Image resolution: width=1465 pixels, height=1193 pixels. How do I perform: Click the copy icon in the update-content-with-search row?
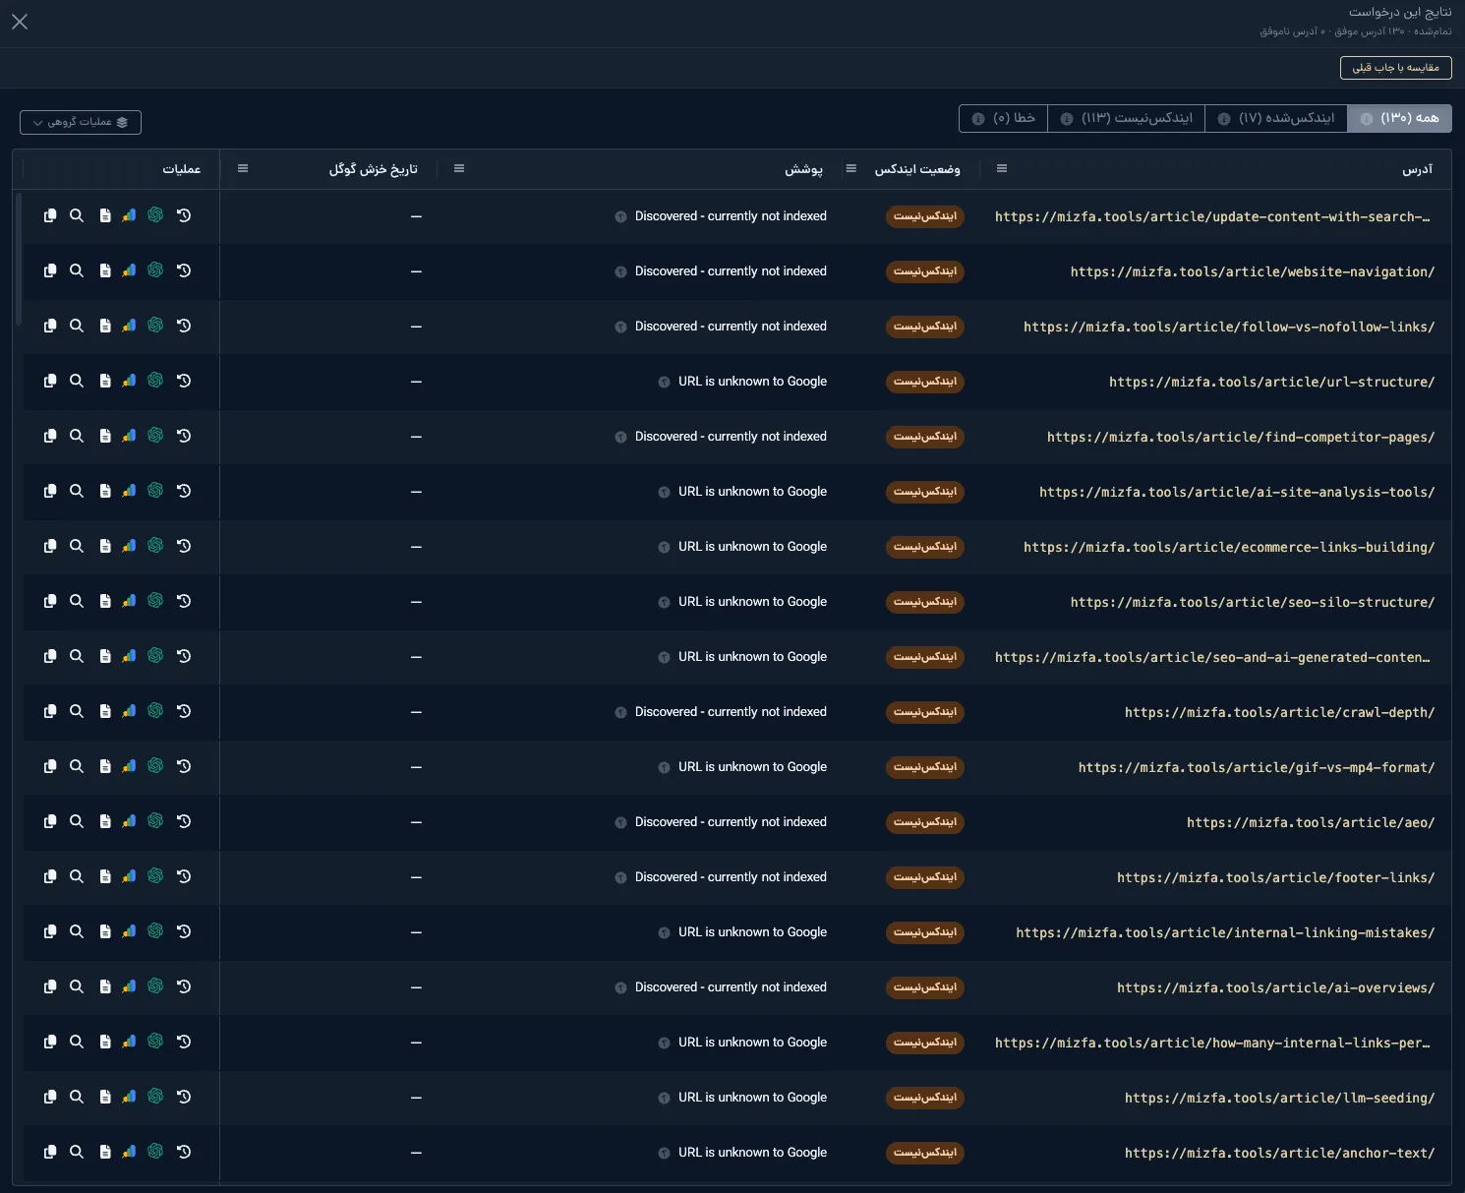click(50, 215)
